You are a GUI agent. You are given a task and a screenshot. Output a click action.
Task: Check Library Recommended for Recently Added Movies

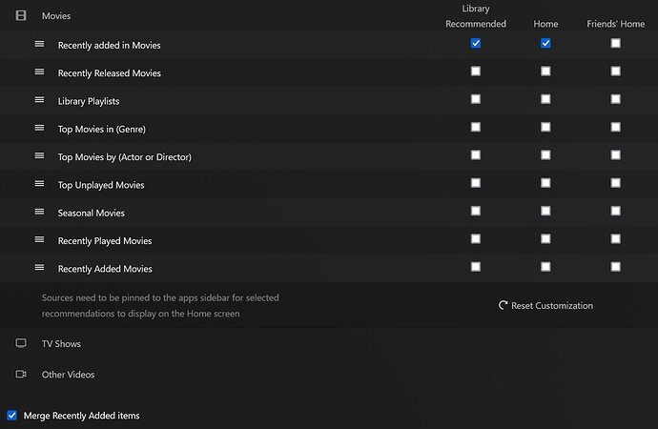click(x=476, y=267)
